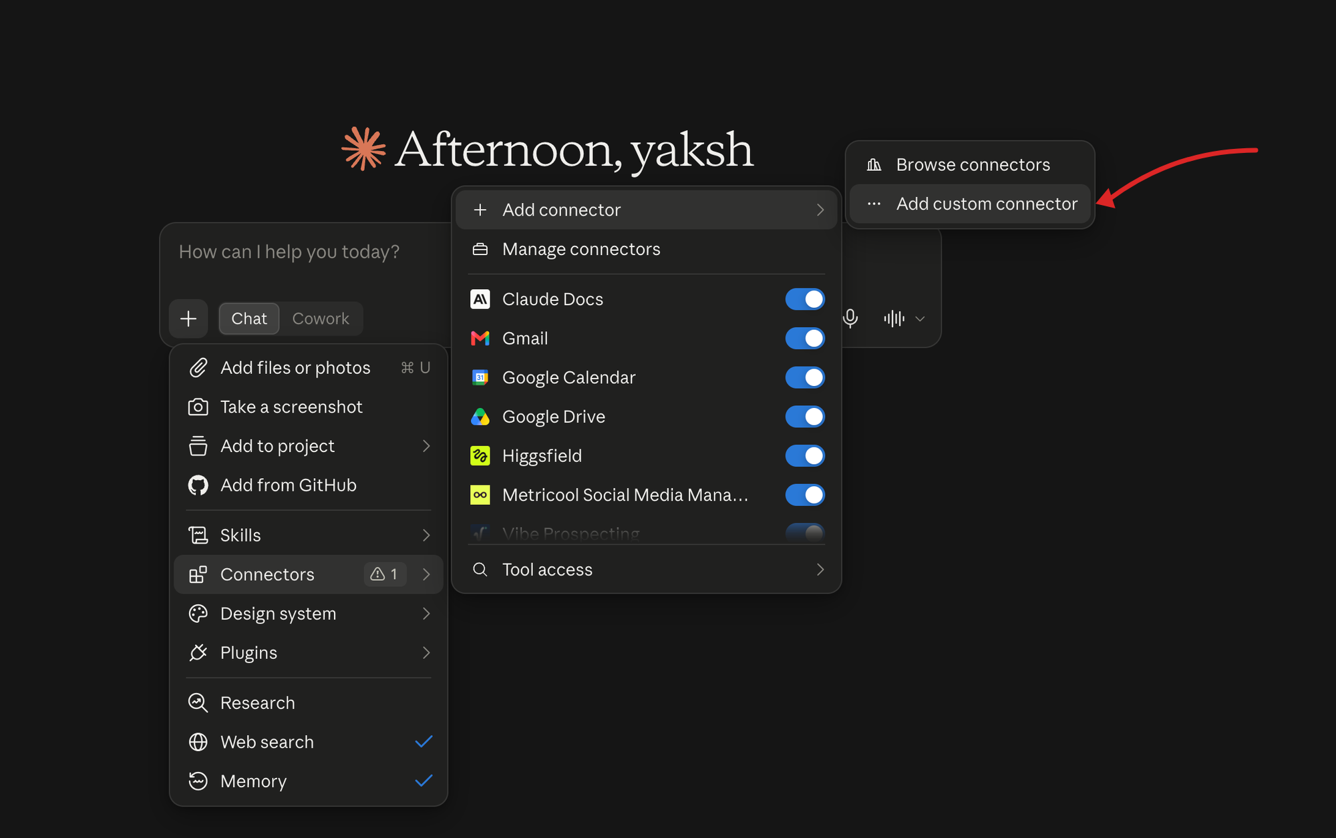Choose the Research menu entry
The image size is (1336, 838).
[x=309, y=703]
